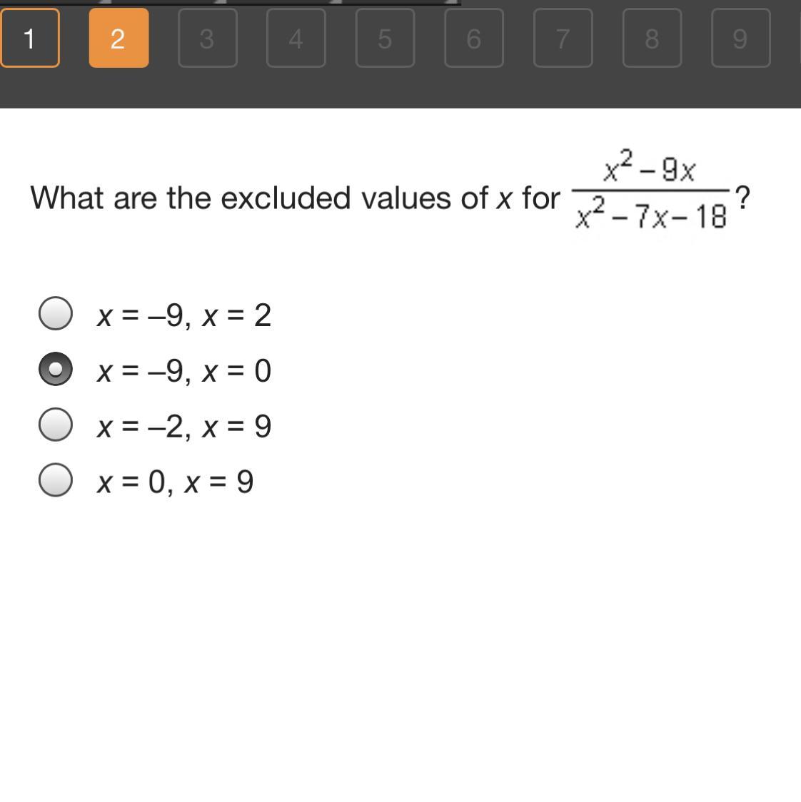This screenshot has width=801, height=802.
Task: Select radio option x = –9, x = 2
Action: tap(55, 313)
